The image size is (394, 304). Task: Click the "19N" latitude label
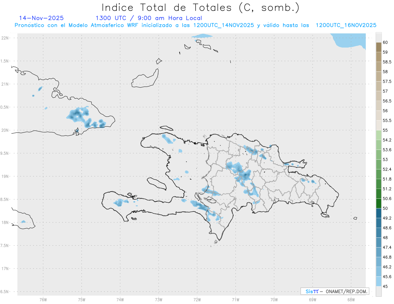coord(5,176)
